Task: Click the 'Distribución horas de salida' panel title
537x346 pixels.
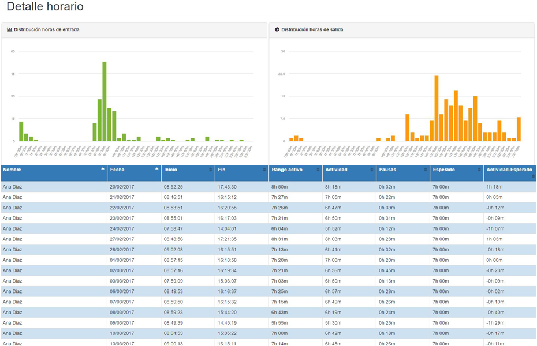Action: coord(312,29)
